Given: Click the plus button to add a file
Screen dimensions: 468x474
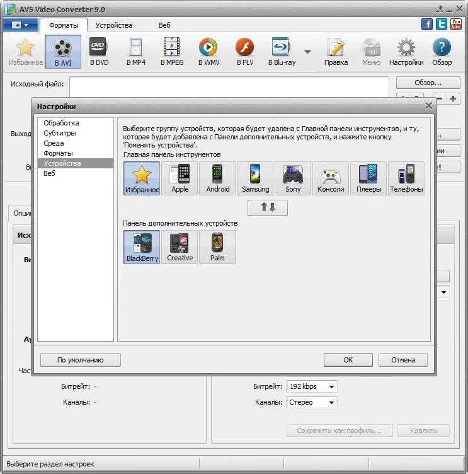Looking at the screenshot, I should pos(453,99).
